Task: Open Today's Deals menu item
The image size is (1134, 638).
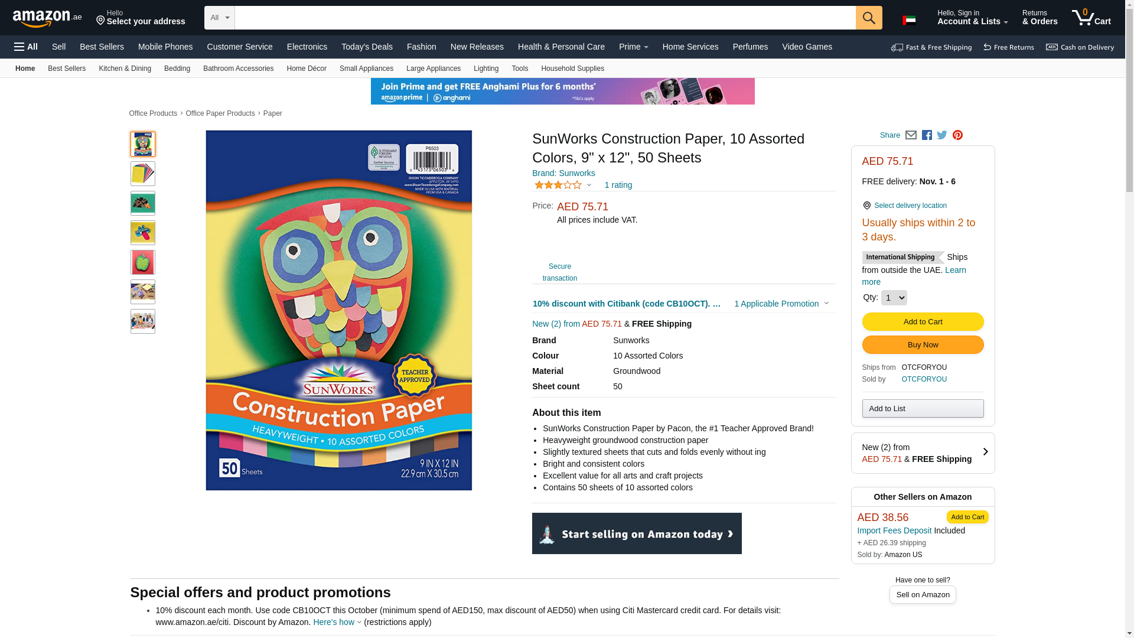Action: 367,47
